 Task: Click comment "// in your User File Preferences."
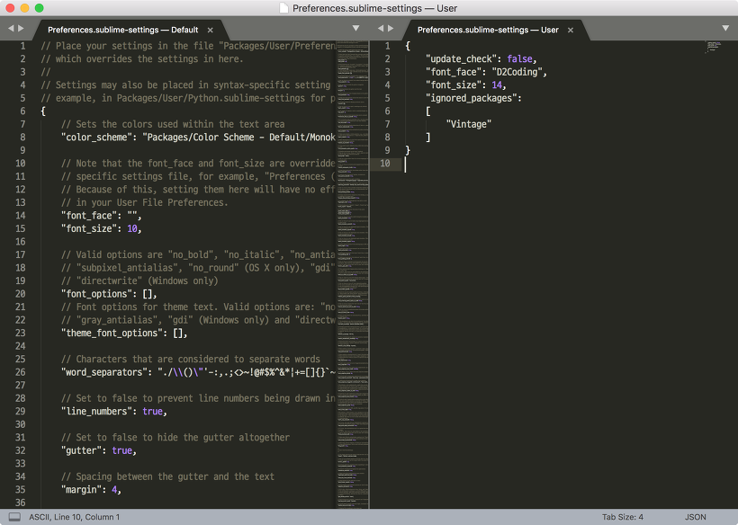[145, 202]
